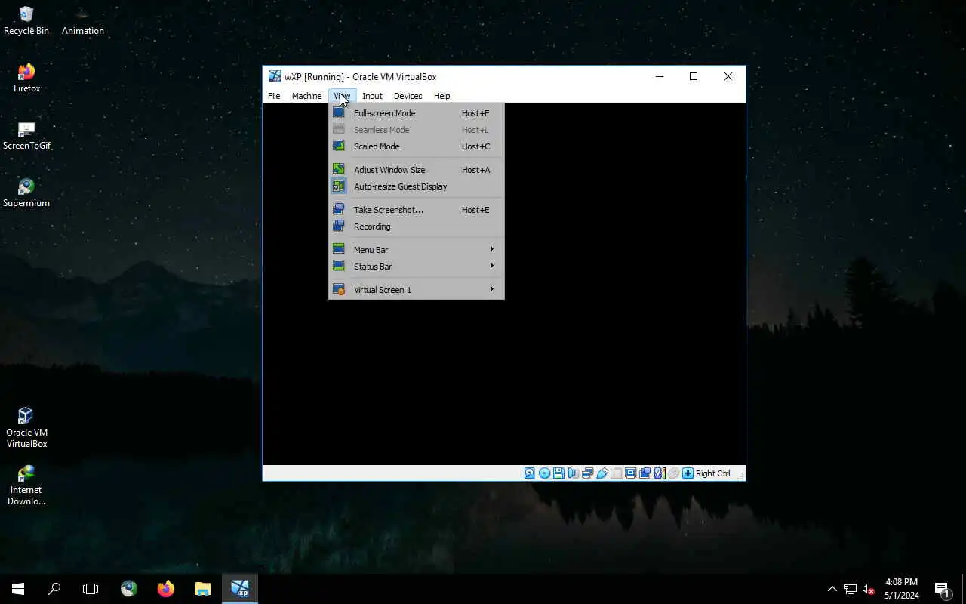
Task: Click the display indicator in status bar
Action: click(x=630, y=473)
